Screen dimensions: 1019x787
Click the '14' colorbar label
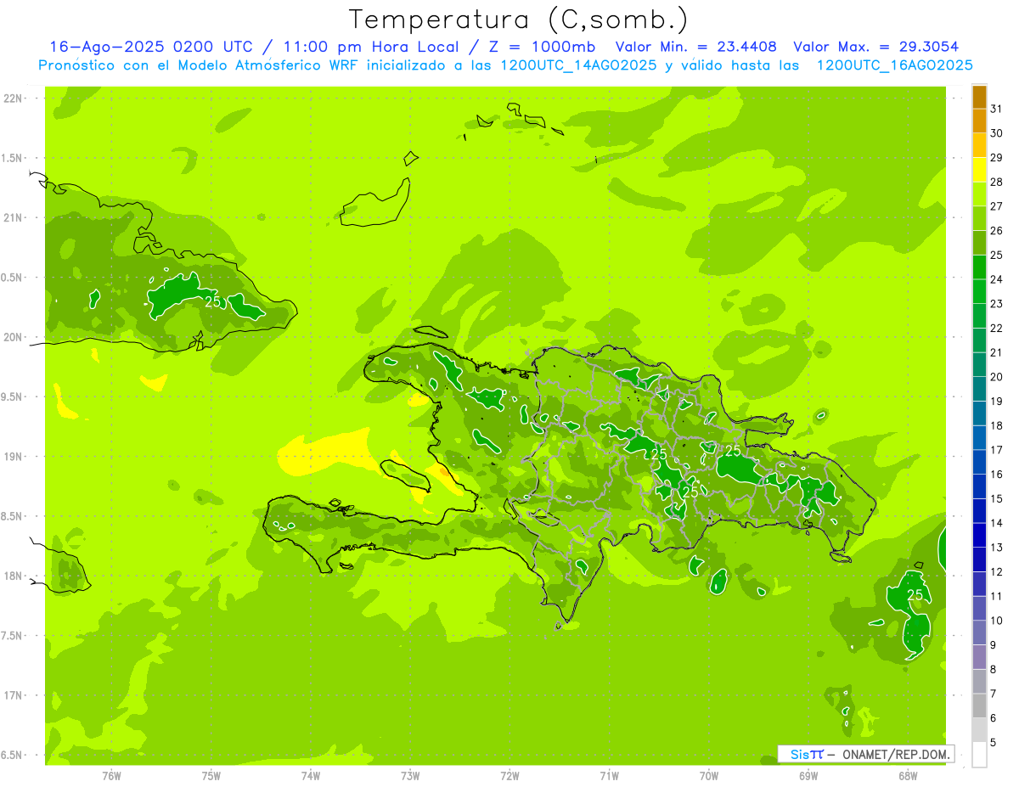(996, 523)
